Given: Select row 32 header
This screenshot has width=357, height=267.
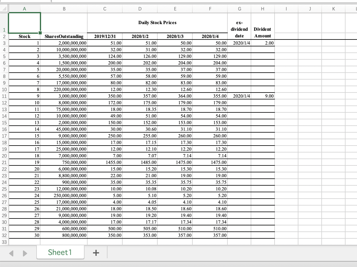Looking at the screenshot, I should (x=4, y=235).
